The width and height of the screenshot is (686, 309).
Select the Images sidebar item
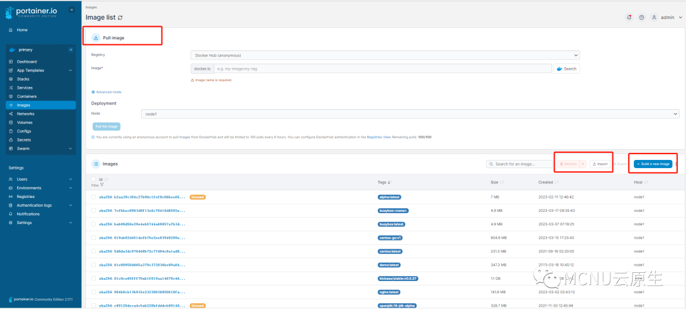click(40, 105)
